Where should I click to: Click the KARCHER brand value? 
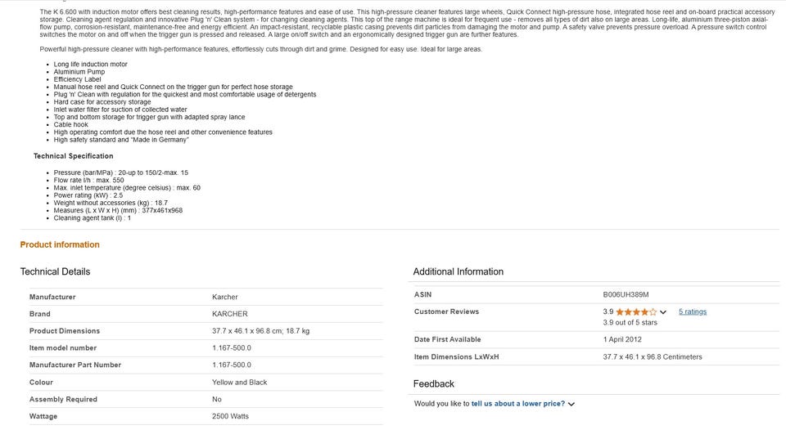tap(229, 314)
